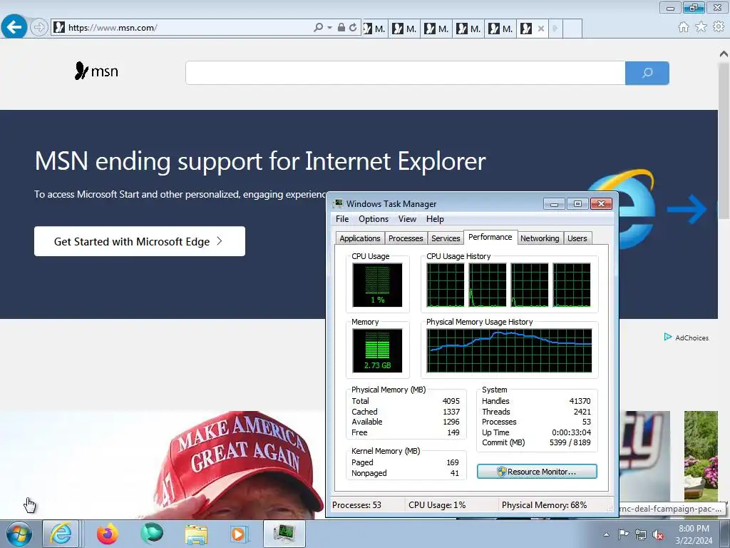This screenshot has height=548, width=730.
Task: Click the Total 4095 memory value
Action: [451, 401]
